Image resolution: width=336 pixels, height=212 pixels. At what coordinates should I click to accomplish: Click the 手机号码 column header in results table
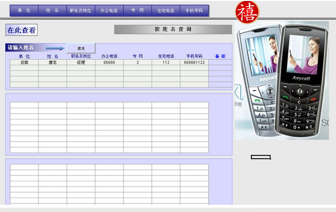coord(194,56)
